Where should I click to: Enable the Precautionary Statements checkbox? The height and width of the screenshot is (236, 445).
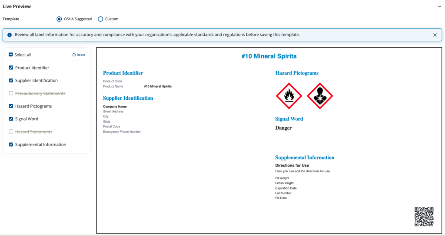[11, 93]
